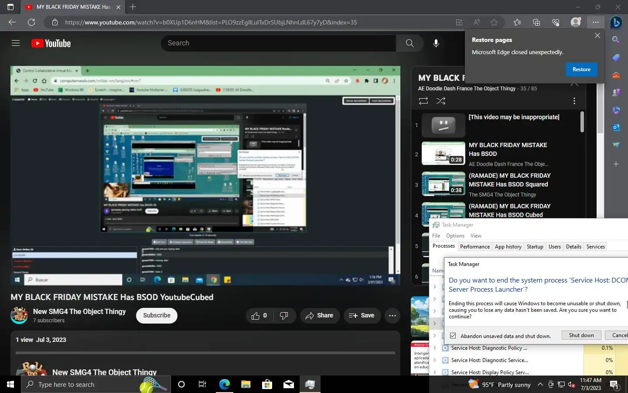
Task: Toggle playlist shuffle
Action: click(x=441, y=101)
